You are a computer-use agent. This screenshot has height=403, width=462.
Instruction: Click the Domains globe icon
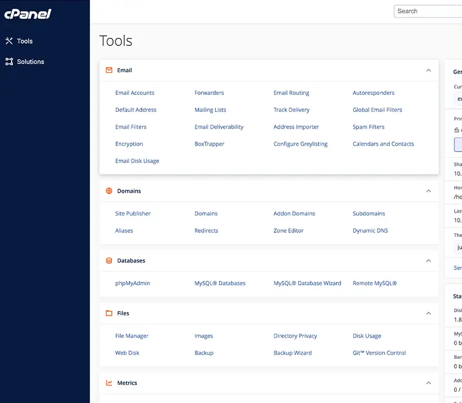pyautogui.click(x=109, y=191)
